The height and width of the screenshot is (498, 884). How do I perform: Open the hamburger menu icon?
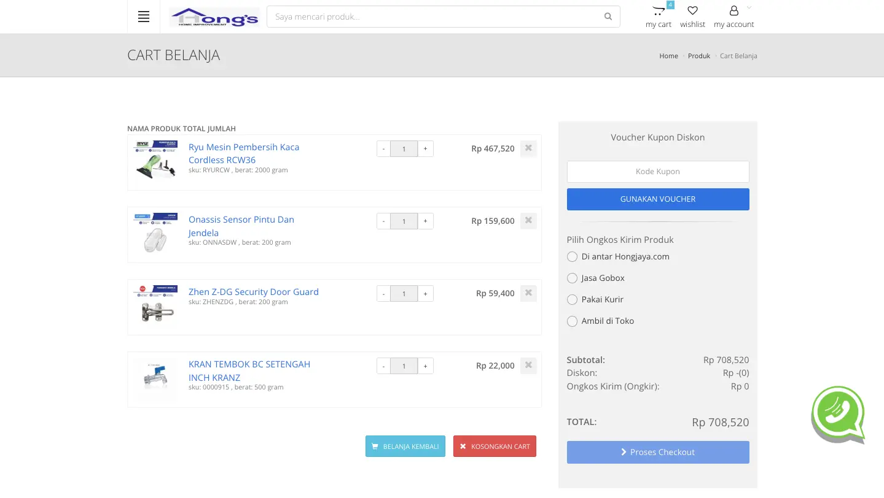(x=144, y=17)
